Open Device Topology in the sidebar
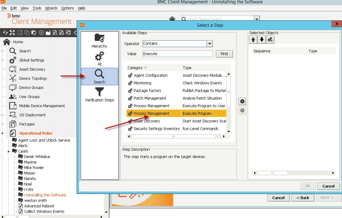Viewport: 342px width, 218px height. [x=33, y=78]
